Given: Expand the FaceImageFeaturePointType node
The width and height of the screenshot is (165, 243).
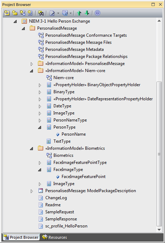Looking at the screenshot, I should (x=40, y=163).
